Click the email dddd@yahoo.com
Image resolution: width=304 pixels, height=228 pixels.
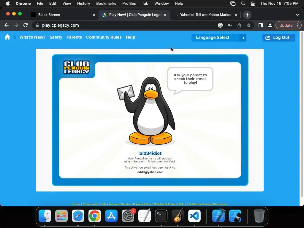point(150,172)
